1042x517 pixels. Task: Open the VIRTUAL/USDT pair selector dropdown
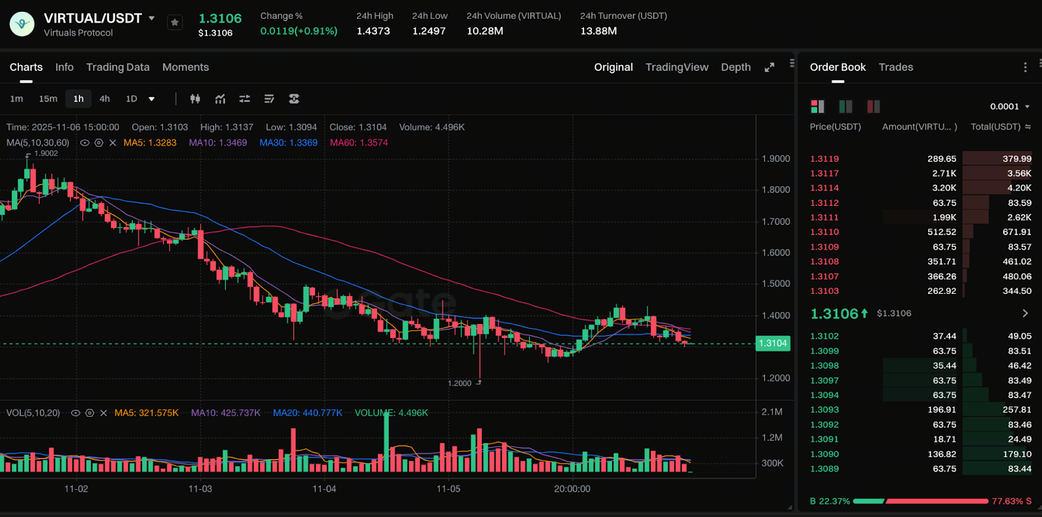click(x=152, y=18)
